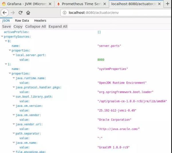Collapse the file.encoding.pkg node
Image resolution: width=172 pixels, height=153 pixels.
coord(14,152)
